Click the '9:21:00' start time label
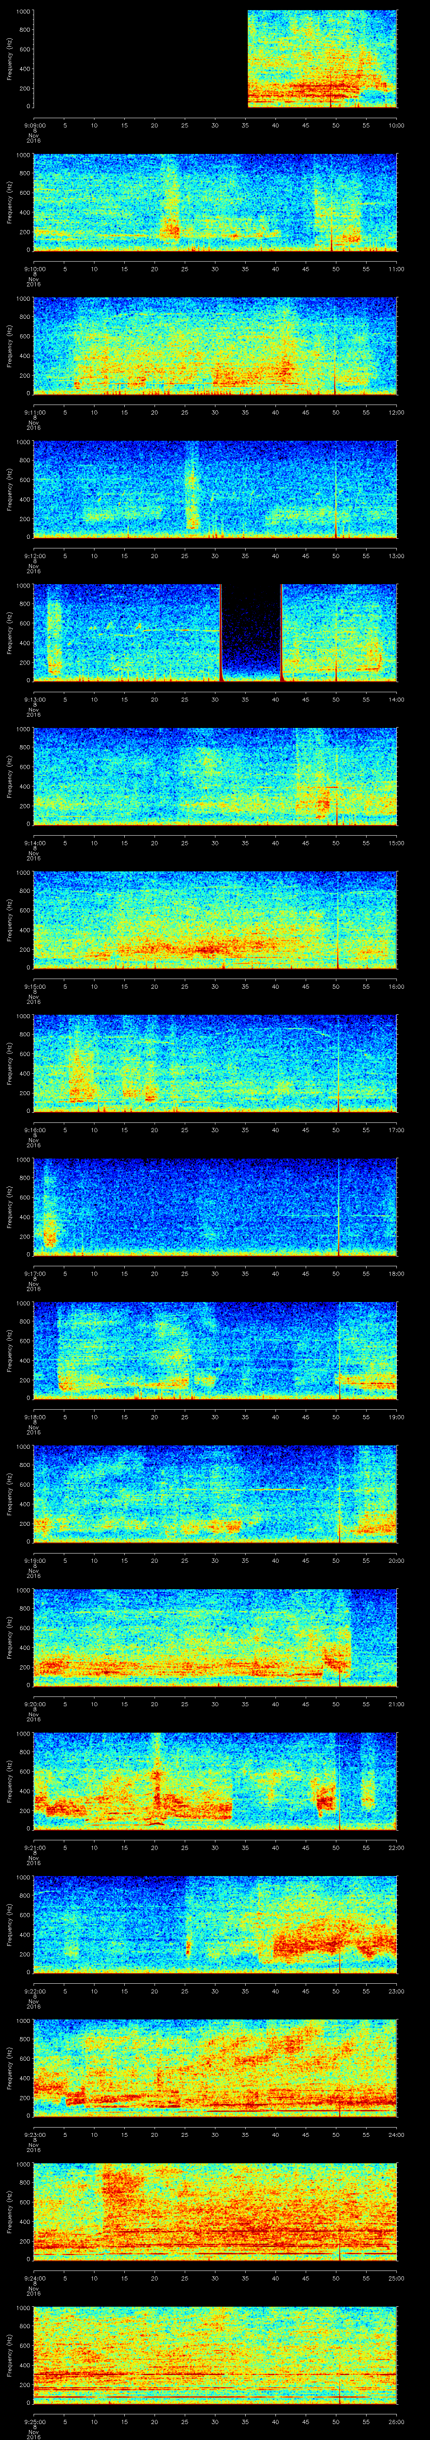 click(34, 1847)
